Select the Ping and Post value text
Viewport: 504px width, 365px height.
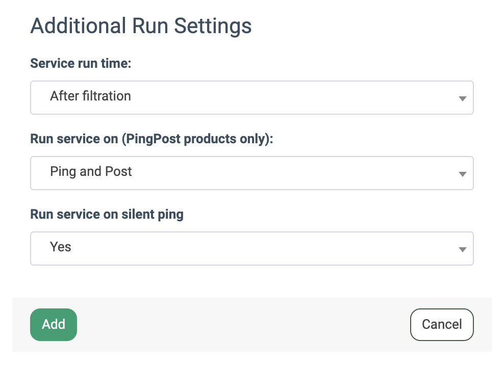coord(91,172)
